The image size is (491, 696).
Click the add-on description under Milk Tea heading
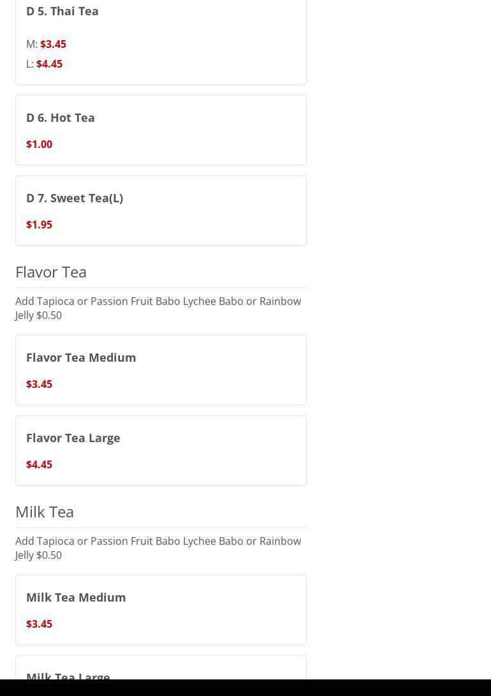158,547
